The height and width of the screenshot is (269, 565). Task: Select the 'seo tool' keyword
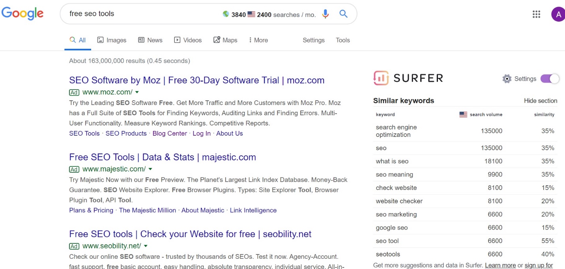pos(387,241)
